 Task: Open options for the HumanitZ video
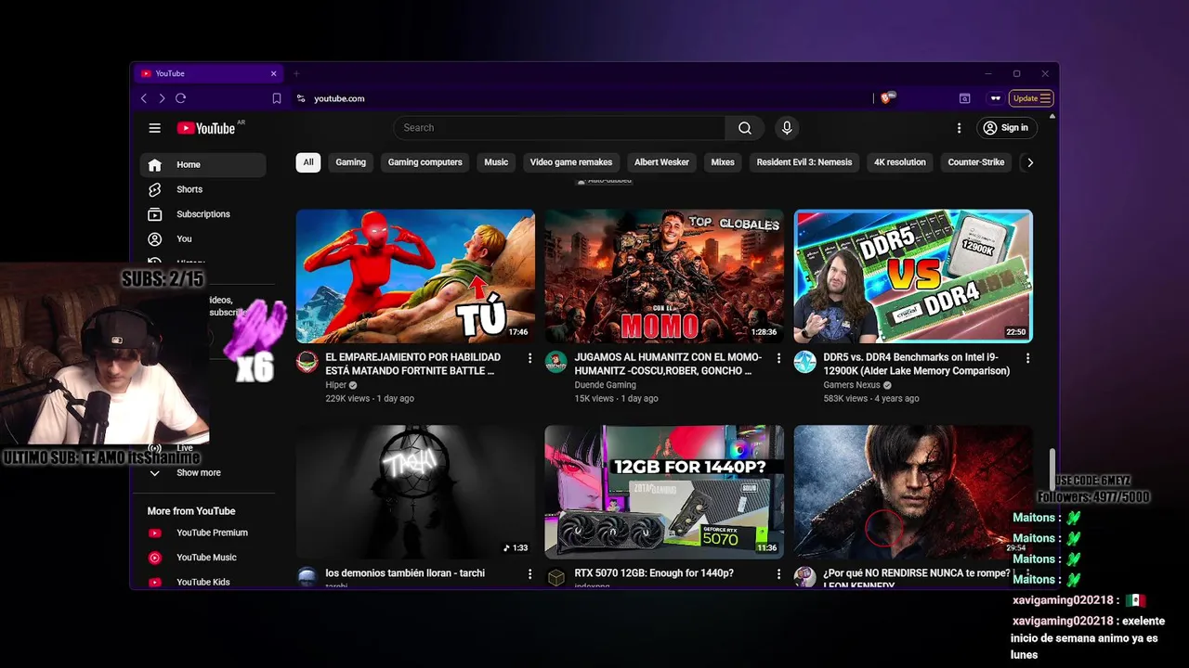coord(778,358)
